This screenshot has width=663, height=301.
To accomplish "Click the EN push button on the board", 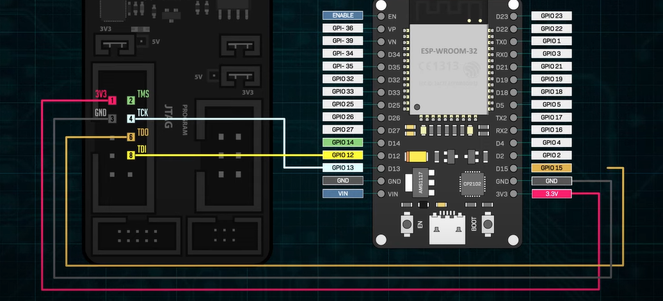I will point(407,224).
